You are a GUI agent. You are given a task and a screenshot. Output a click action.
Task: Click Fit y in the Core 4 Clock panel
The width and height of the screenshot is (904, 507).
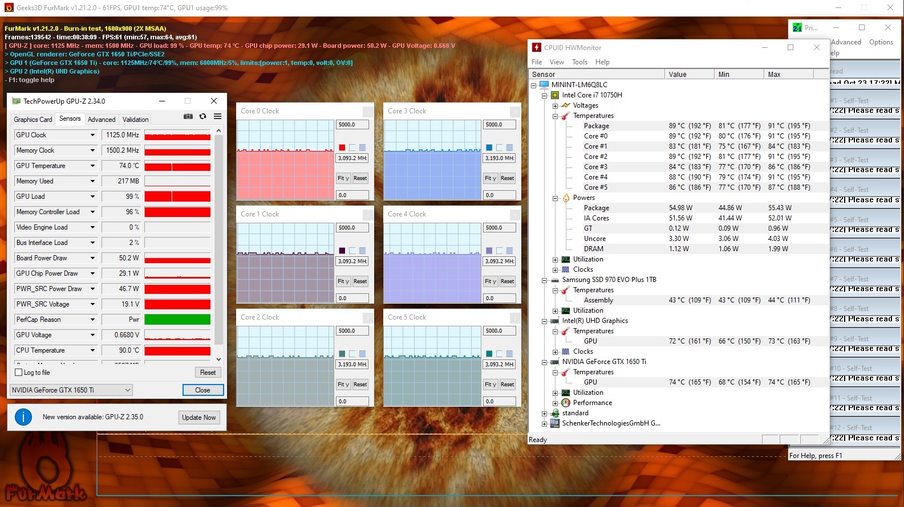pyautogui.click(x=490, y=281)
